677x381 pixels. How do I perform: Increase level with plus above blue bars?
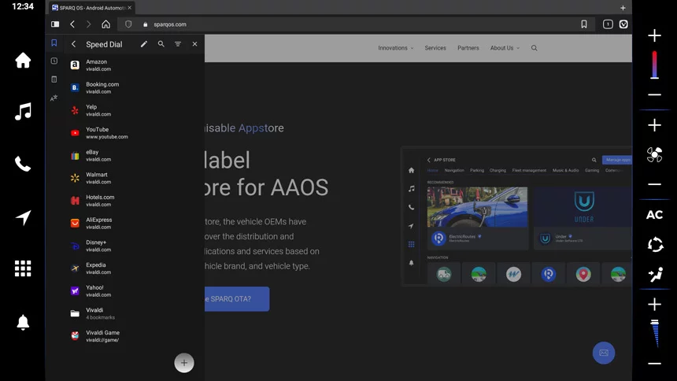(x=654, y=304)
